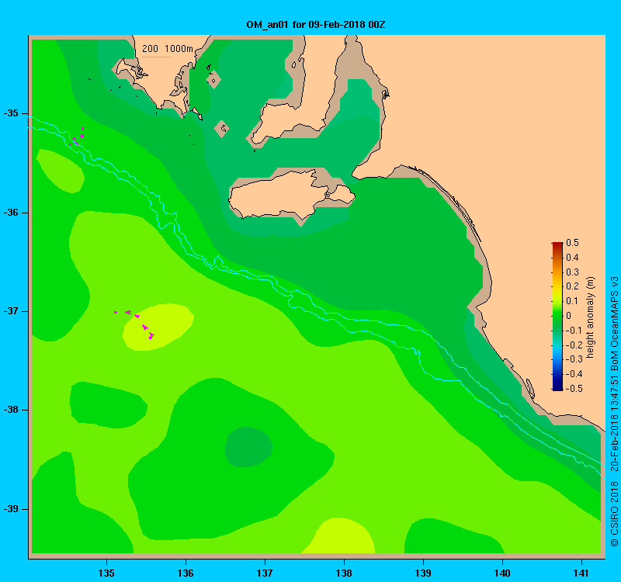Click the -38 latitude axis label

point(11,410)
